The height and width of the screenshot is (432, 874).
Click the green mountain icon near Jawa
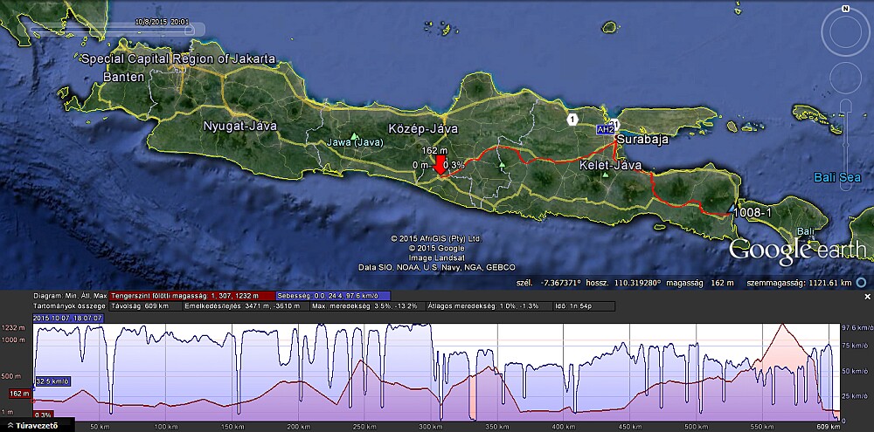(354, 135)
